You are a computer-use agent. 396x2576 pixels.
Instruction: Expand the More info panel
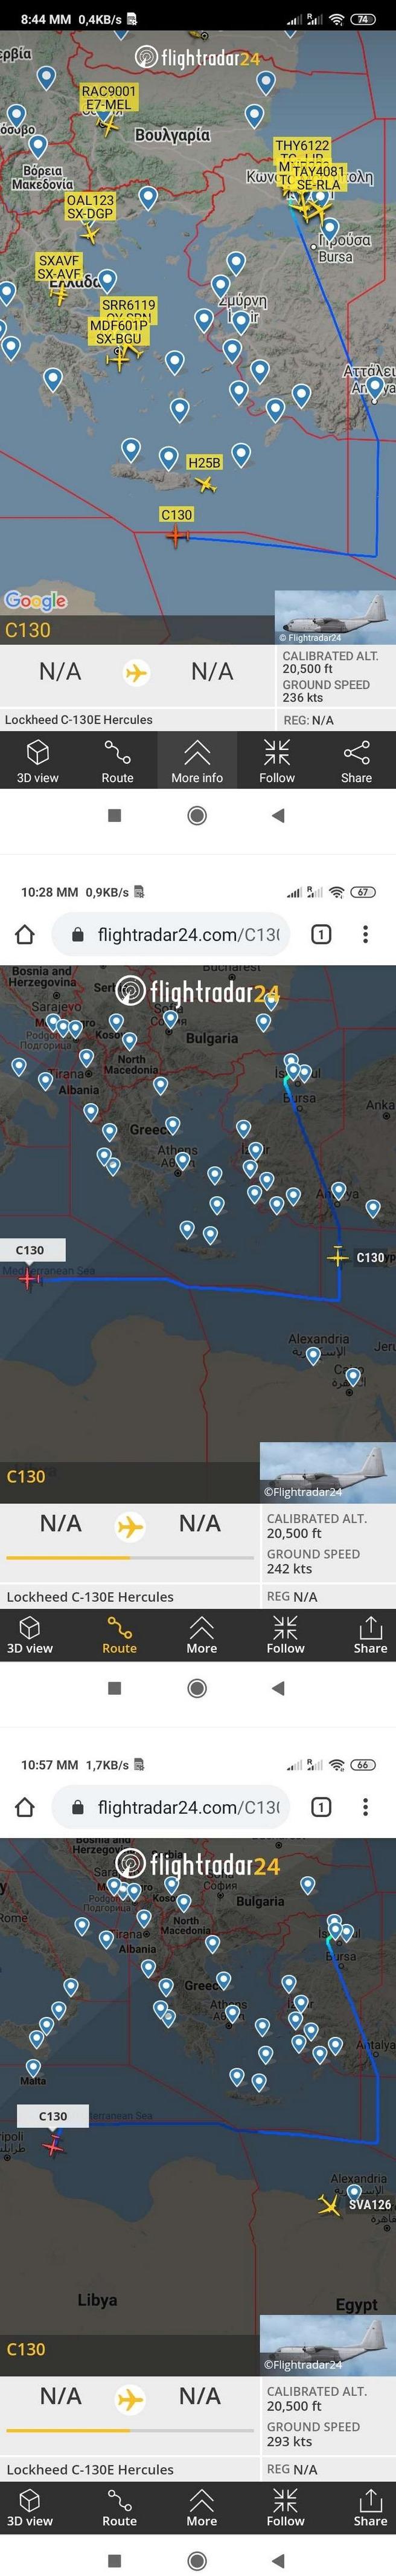coord(197,761)
